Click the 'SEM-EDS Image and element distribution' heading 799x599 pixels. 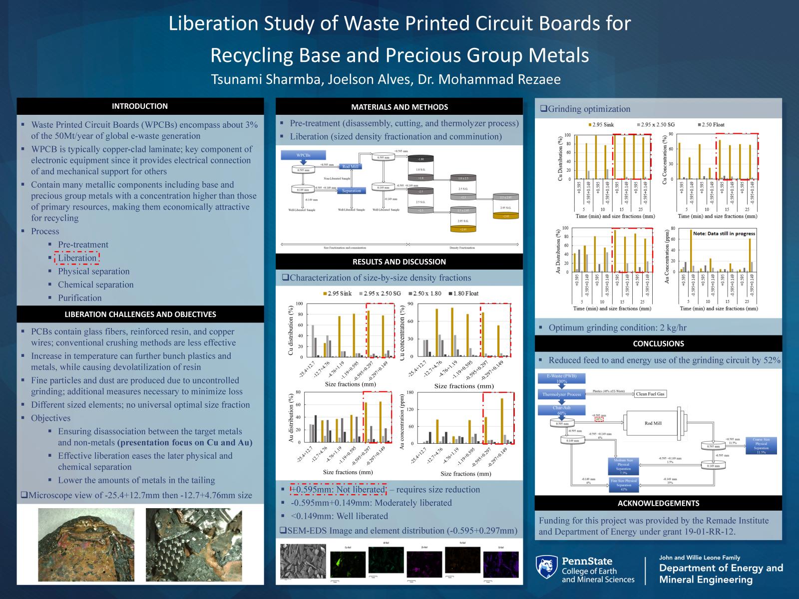click(399, 530)
